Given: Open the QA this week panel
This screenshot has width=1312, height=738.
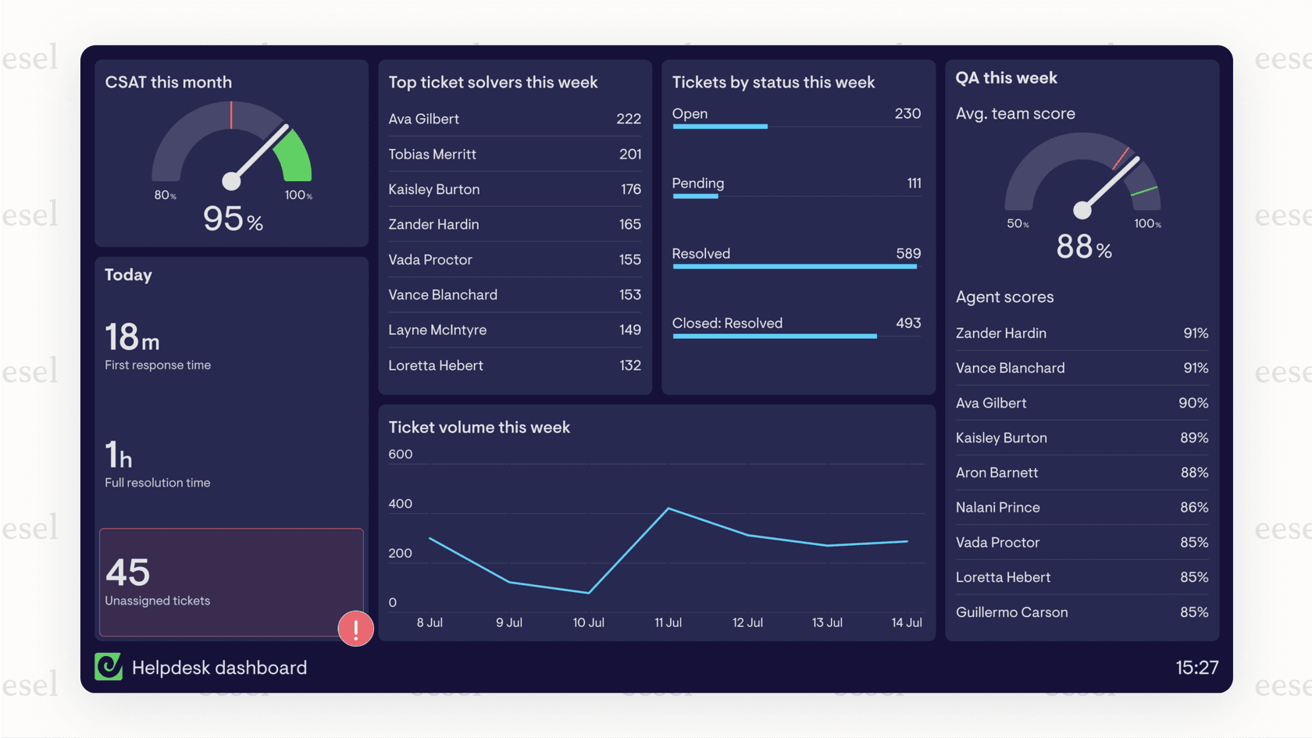Looking at the screenshot, I should 1006,77.
